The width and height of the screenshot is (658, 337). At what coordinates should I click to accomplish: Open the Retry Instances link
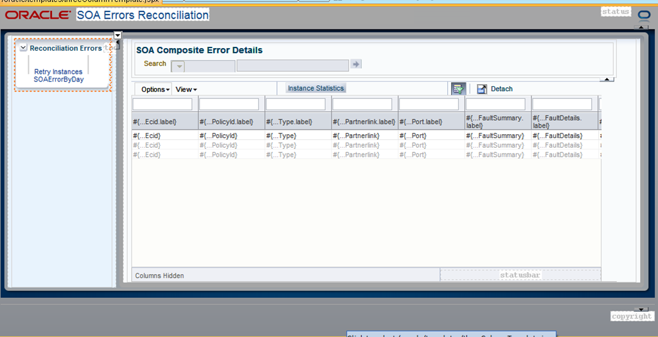point(58,72)
